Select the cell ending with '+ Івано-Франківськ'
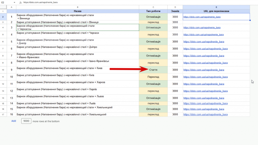The height and width of the screenshot is (145, 258). coord(78,63)
